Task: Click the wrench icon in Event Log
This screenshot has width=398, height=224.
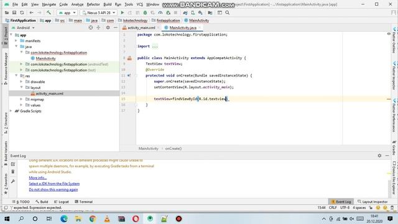Action: pos(13,181)
